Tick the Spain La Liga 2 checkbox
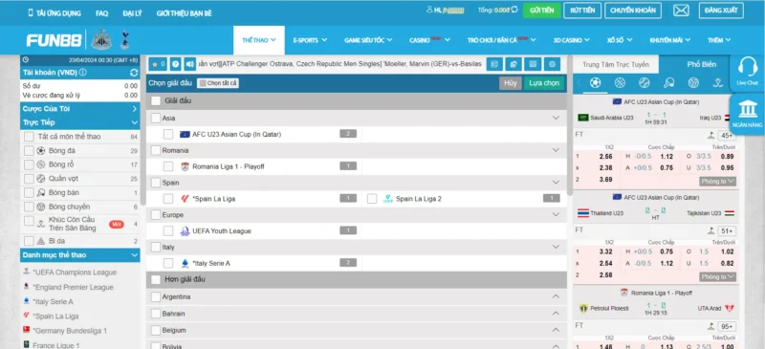This screenshot has width=765, height=349. (372, 199)
